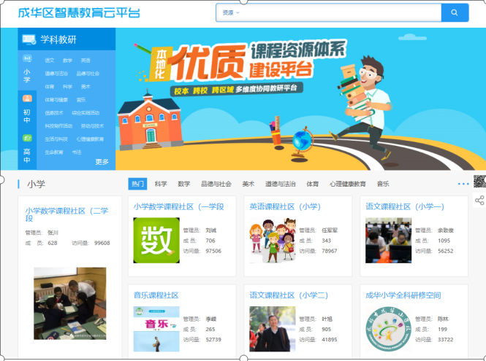Click 更多 to show more subjects
This screenshot has width=486, height=361.
(102, 162)
